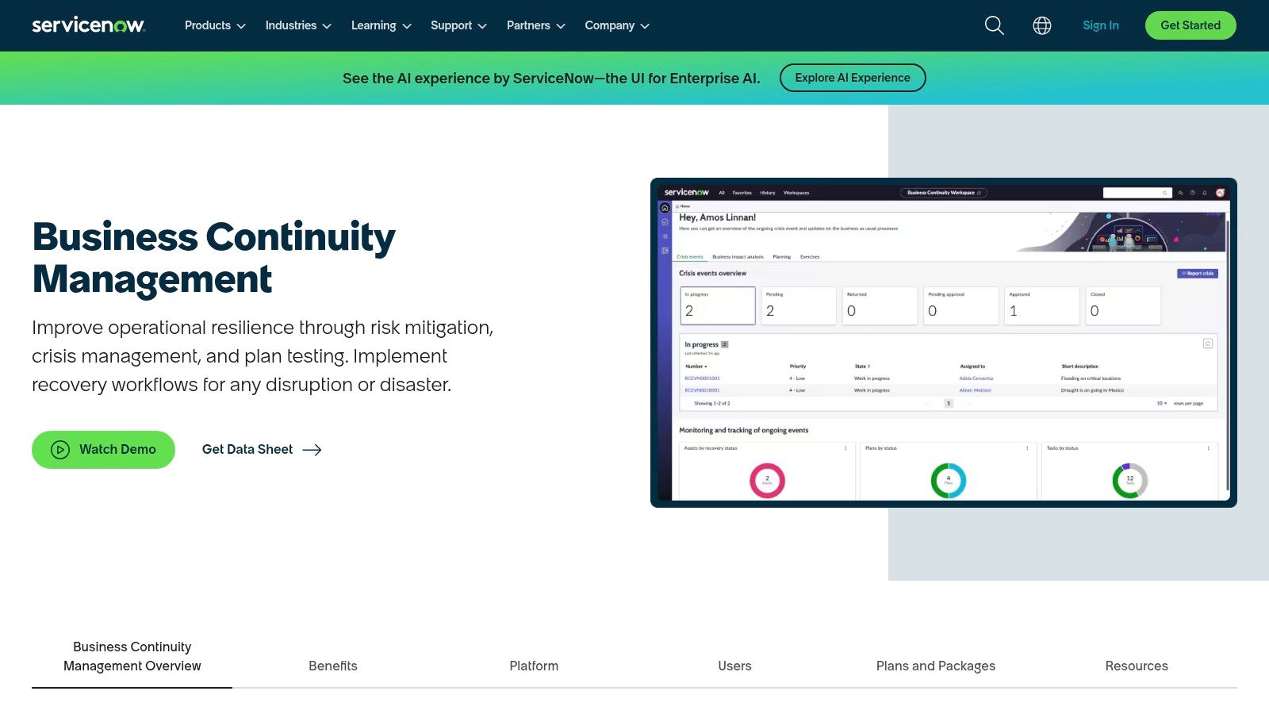Click the play icon in Watch Demo
The width and height of the screenshot is (1269, 714).
(x=60, y=450)
